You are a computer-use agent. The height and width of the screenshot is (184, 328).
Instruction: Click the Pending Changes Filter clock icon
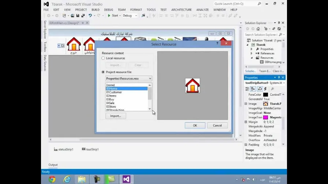coord(266,29)
